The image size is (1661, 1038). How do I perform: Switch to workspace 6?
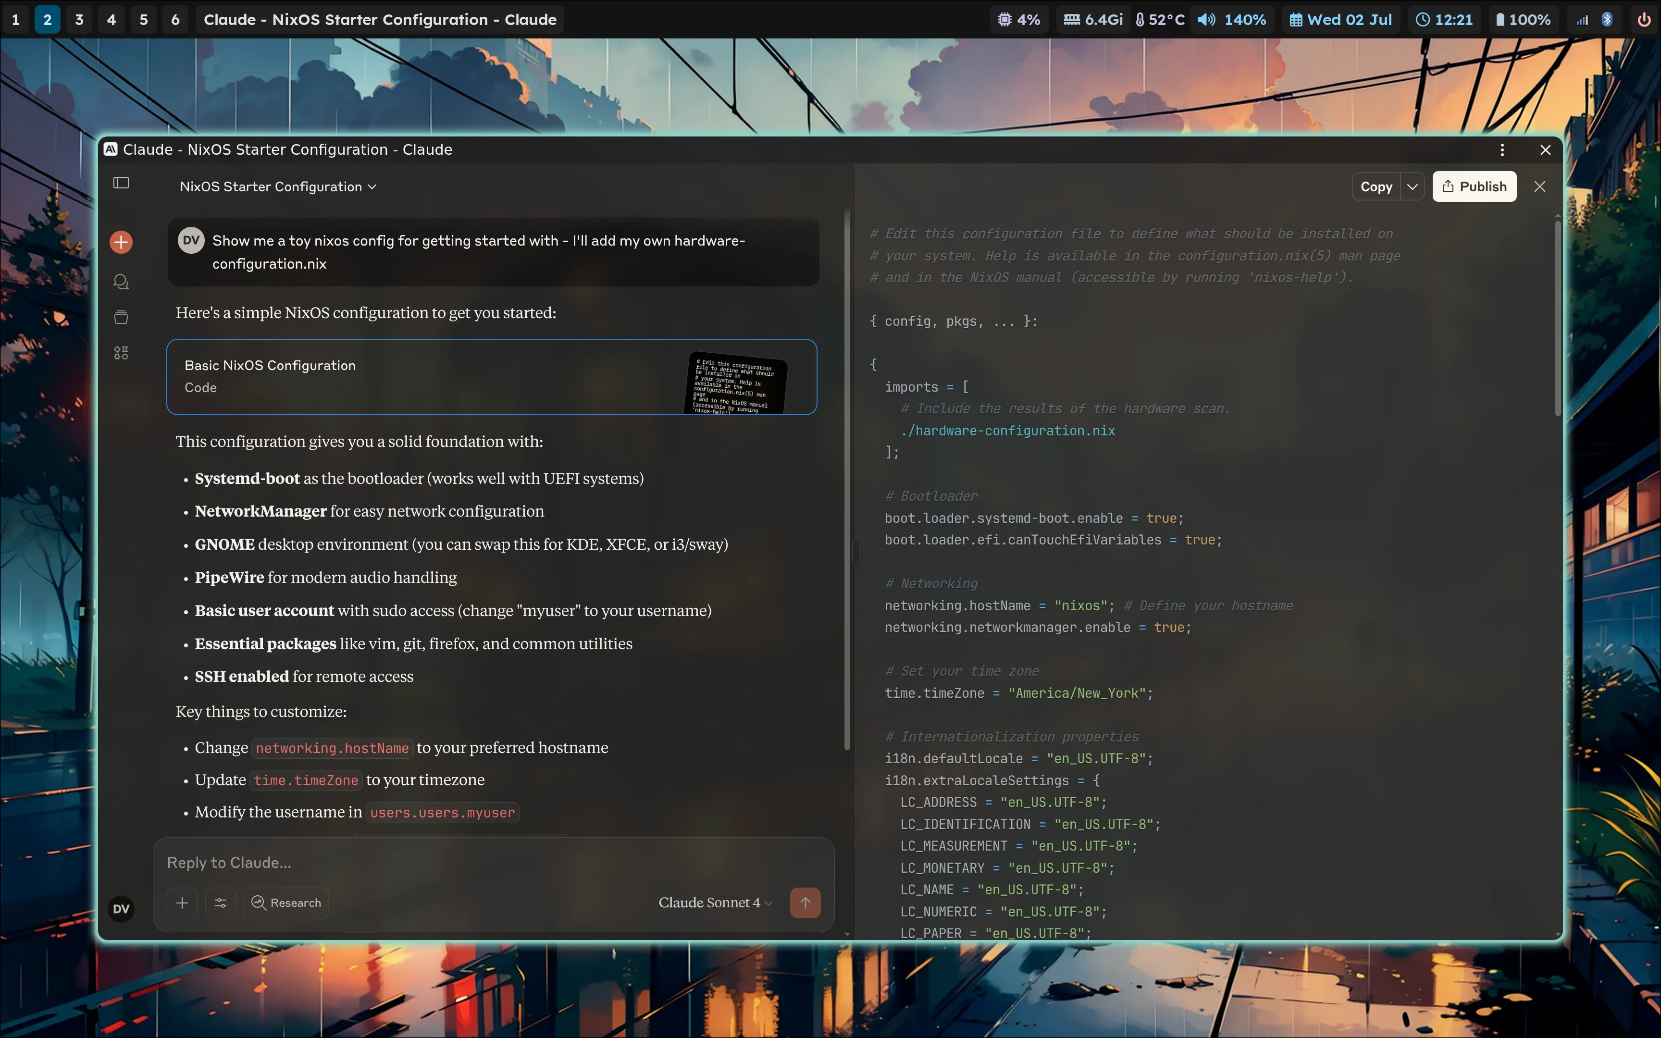(x=176, y=19)
